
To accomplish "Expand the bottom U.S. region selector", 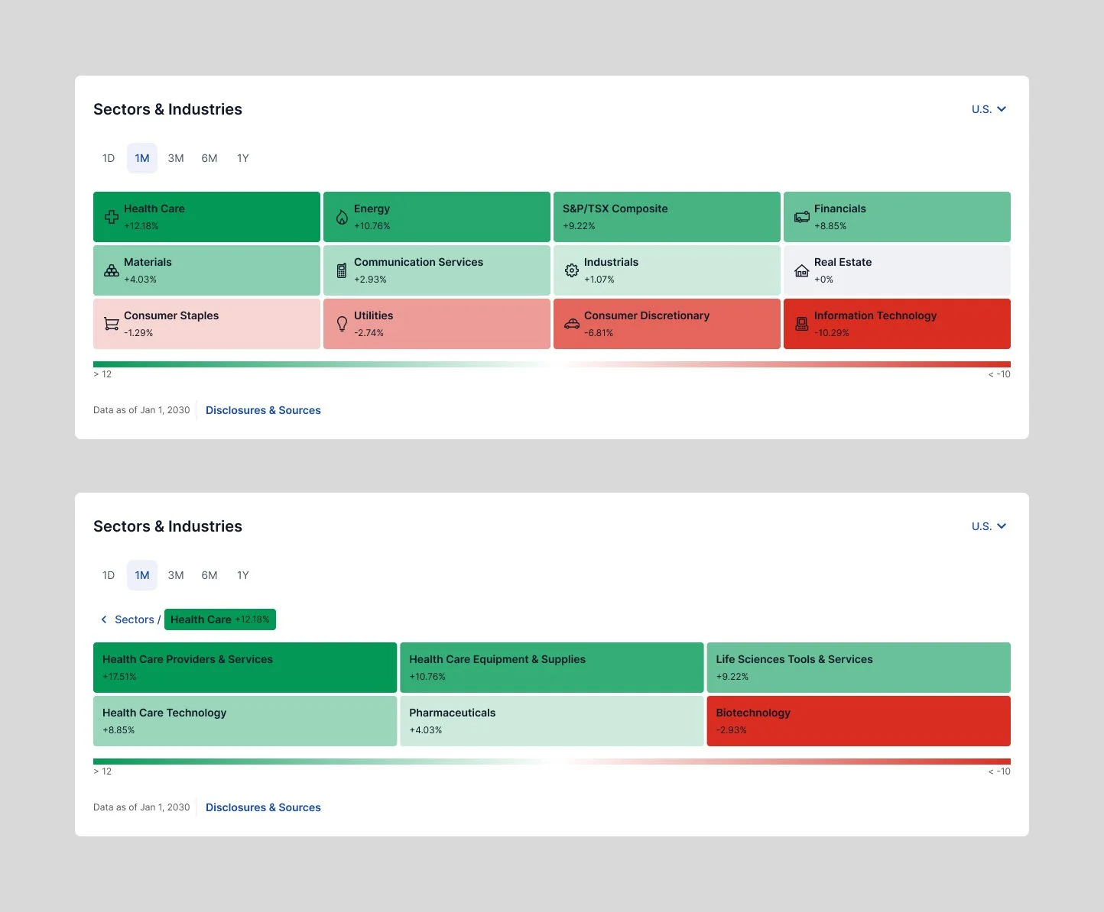I will tap(989, 526).
